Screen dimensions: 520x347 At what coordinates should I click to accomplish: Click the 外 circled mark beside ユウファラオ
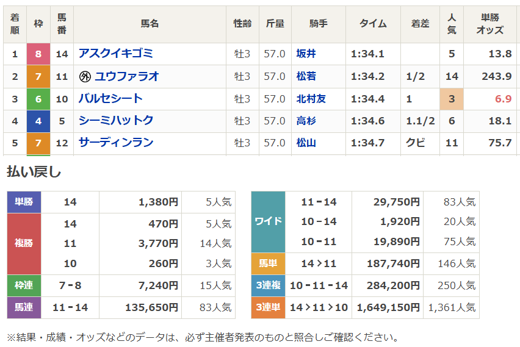coord(85,77)
